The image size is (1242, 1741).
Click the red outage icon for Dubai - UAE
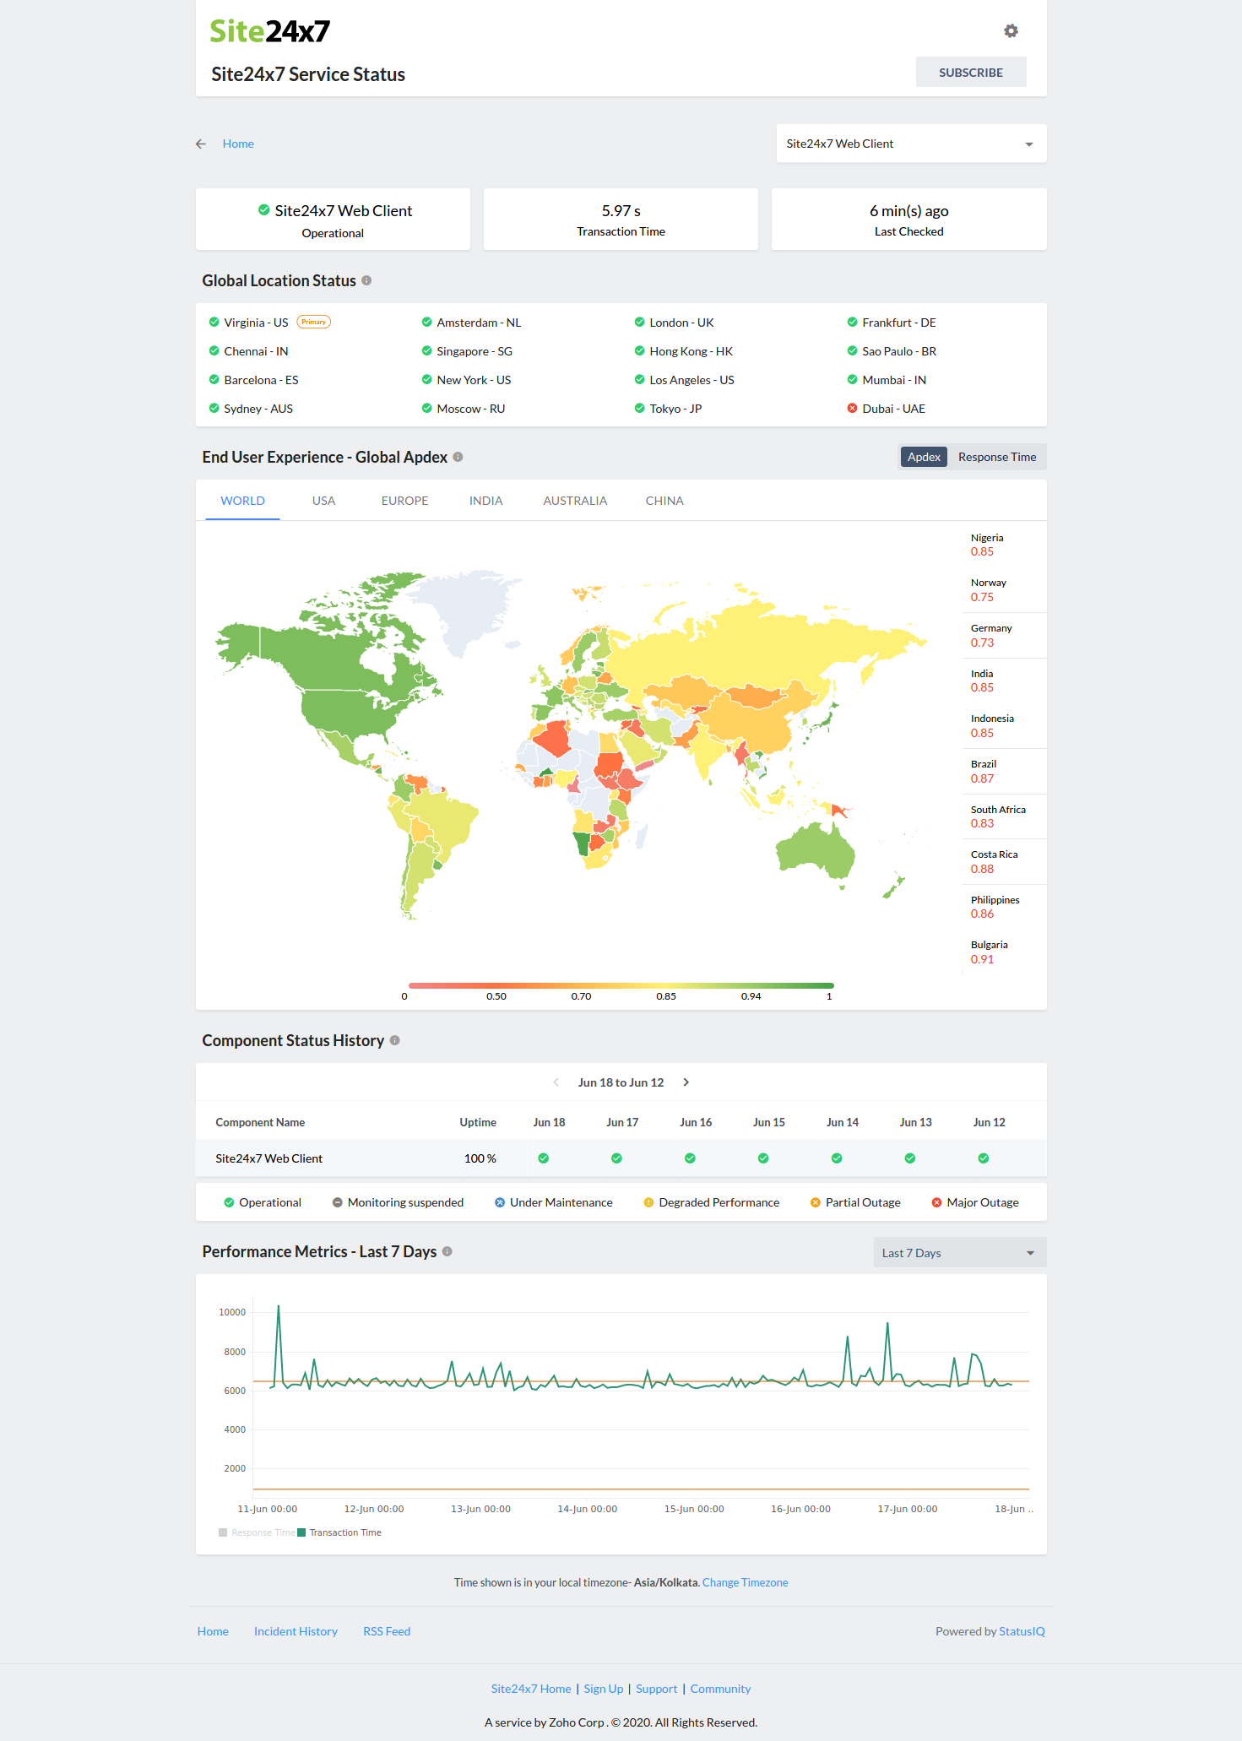(x=852, y=409)
